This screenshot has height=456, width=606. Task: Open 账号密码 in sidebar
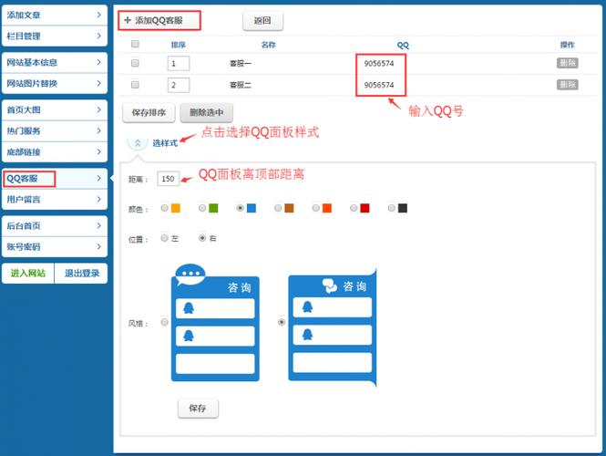click(x=55, y=247)
